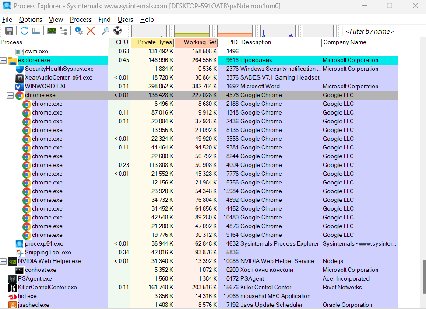Image resolution: width=426 pixels, height=309 pixels.
Task: Open the Help menu
Action: 147,20
